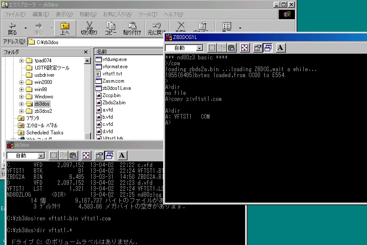Select the file vfdump.exe
Screen dimensions: 367x245
(115, 60)
